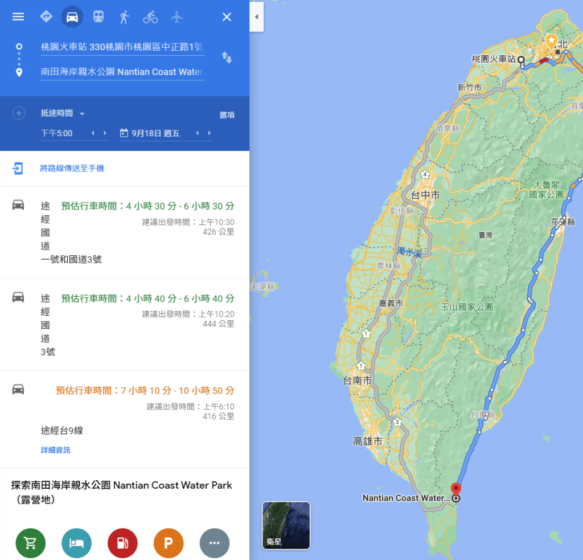Click 選項 route options
Screen dimensions: 583x560
(227, 115)
